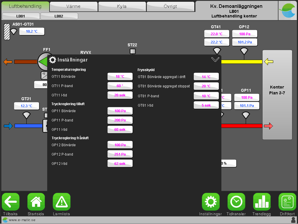
Task: Click the orange exhaust air arrow
Action: pyautogui.click(x=8, y=62)
